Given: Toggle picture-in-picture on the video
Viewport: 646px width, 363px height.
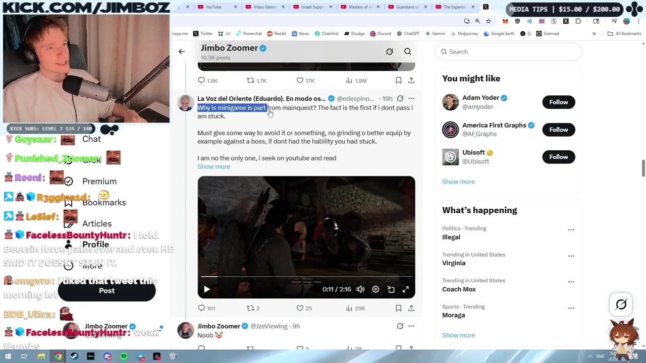Looking at the screenshot, I should [391, 289].
